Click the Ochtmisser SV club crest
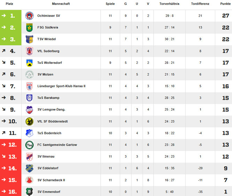This screenshot has height=196, width=232. (x=29, y=16)
